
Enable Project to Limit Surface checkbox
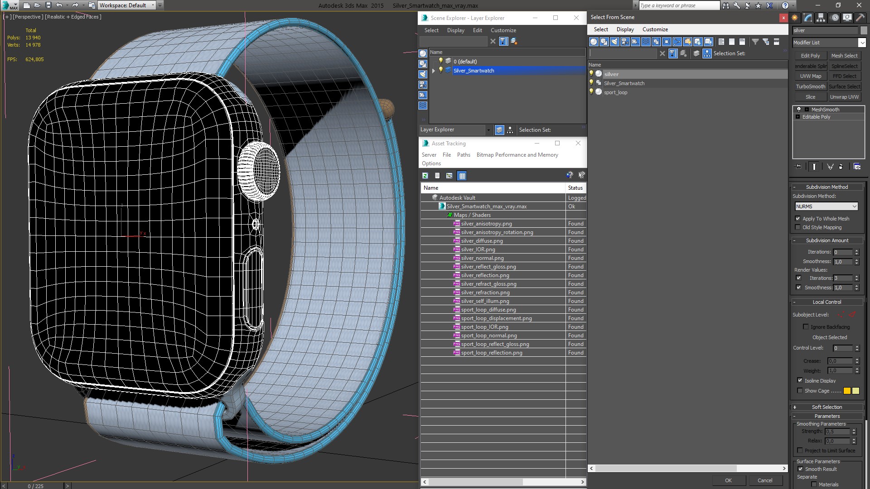point(800,451)
